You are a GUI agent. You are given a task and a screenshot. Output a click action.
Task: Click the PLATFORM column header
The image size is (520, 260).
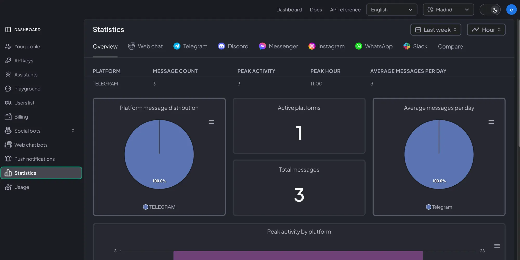(107, 71)
